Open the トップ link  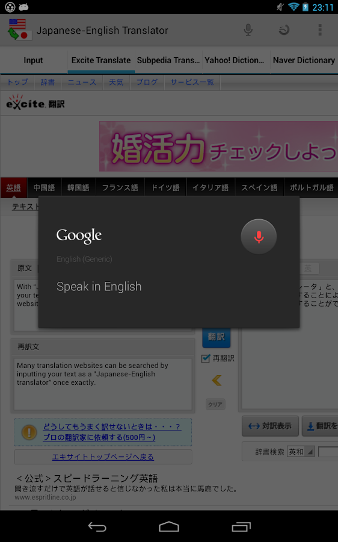17,83
